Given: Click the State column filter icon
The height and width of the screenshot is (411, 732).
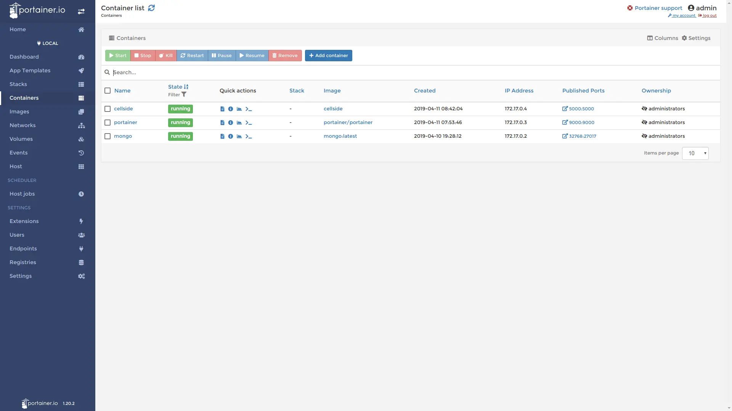Looking at the screenshot, I should coord(184,94).
